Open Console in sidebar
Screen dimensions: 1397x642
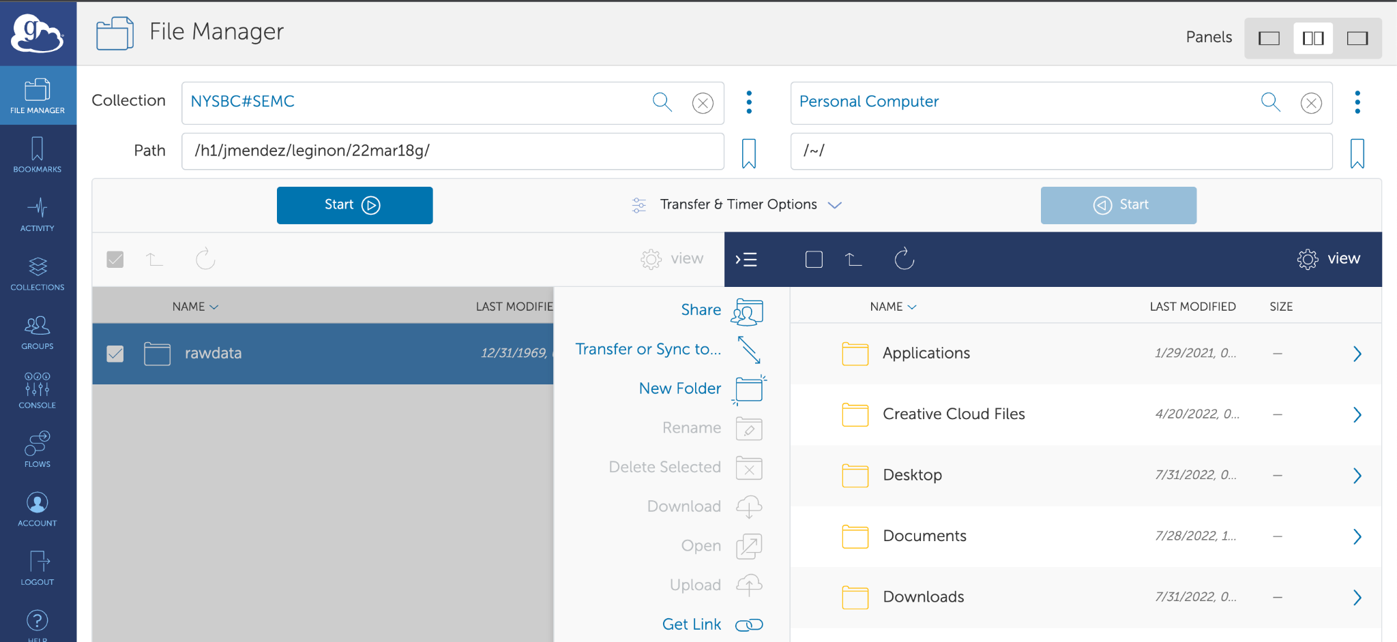click(38, 391)
